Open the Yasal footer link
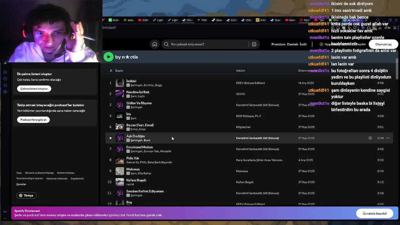Image resolution: width=400 pixels, height=225 pixels. tap(19, 173)
